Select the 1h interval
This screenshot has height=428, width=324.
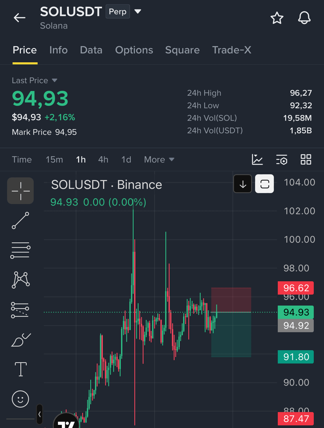pyautogui.click(x=81, y=160)
